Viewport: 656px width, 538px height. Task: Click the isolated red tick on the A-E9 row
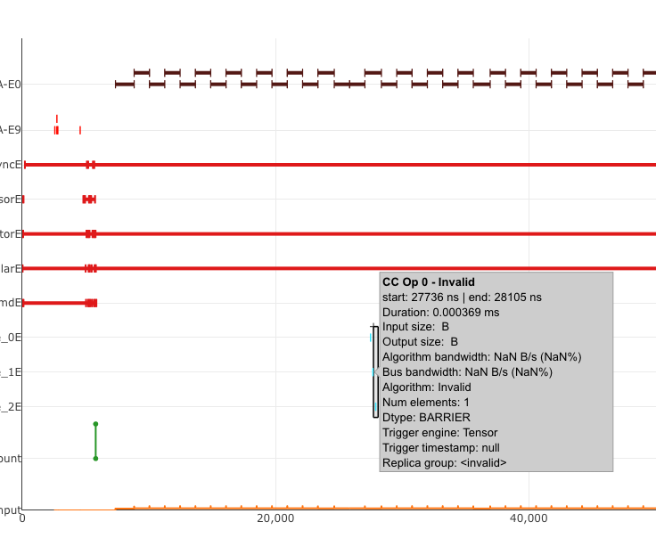tap(80, 130)
